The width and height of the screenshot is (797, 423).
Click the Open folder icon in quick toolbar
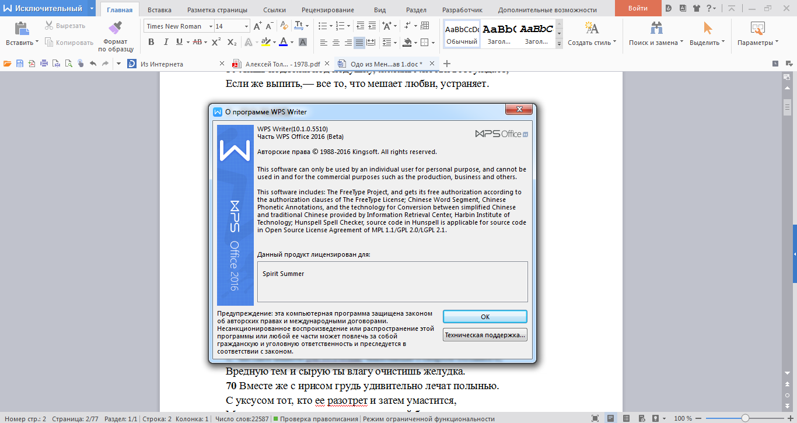tap(7, 64)
